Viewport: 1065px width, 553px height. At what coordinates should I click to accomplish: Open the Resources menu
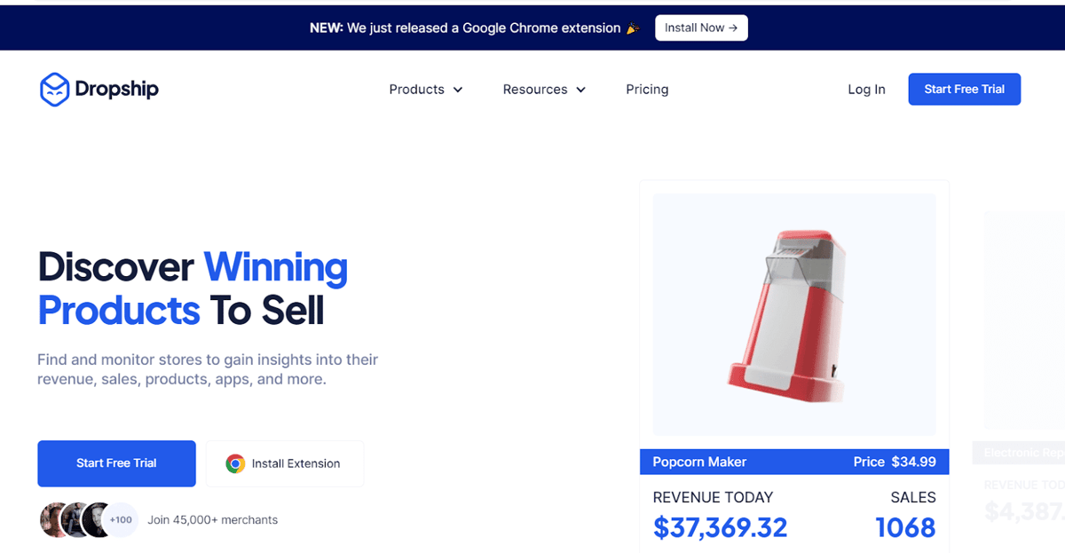point(544,90)
